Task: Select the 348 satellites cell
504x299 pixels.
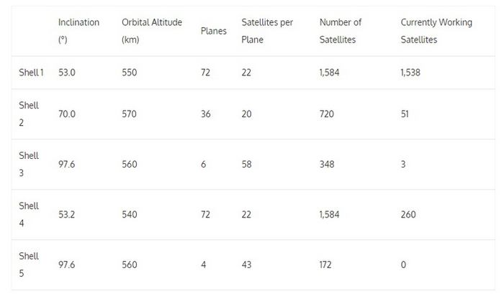Action: tap(326, 165)
